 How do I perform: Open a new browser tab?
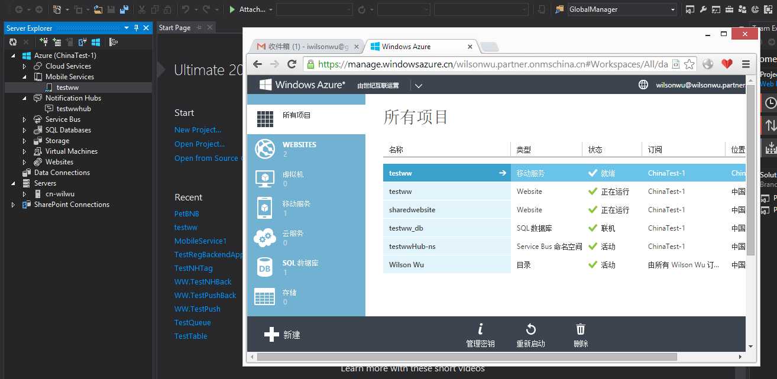pos(489,47)
